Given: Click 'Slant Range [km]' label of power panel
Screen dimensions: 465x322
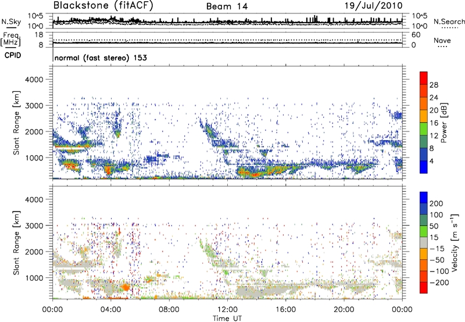Looking at the screenshot, I should point(16,123).
